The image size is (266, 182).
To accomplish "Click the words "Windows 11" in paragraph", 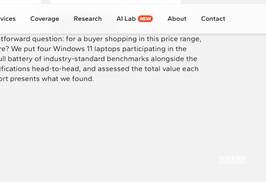I will 73,49.
